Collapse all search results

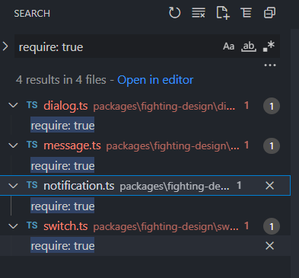[269, 13]
